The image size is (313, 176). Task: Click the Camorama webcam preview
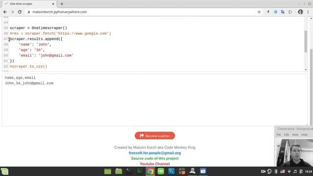(x=294, y=153)
